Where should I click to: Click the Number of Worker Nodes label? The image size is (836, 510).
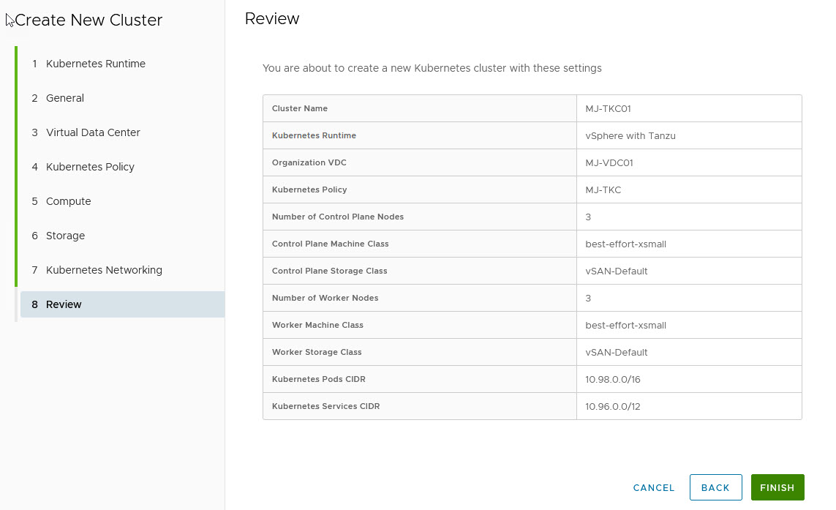pyautogui.click(x=325, y=298)
